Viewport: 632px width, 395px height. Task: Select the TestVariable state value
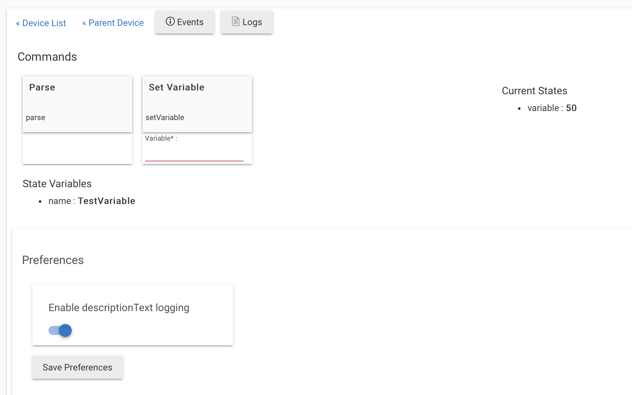tap(106, 201)
